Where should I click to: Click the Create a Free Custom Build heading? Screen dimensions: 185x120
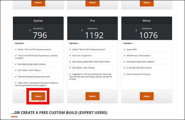click(59, 112)
